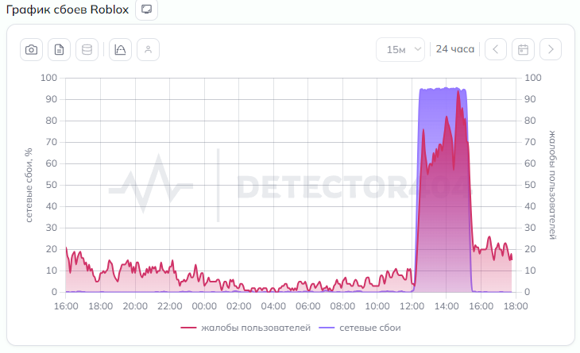Click the 14:00 x-axis label
Screen dimensions: 580x353
click(447, 306)
